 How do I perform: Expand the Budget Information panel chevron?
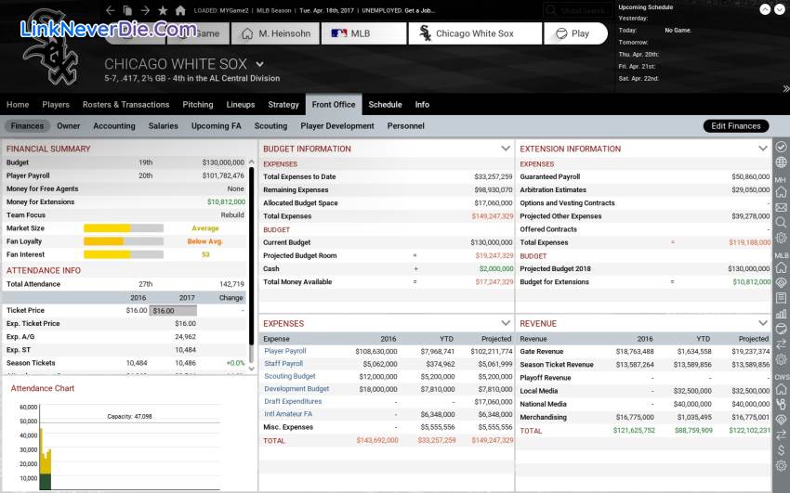pos(506,149)
